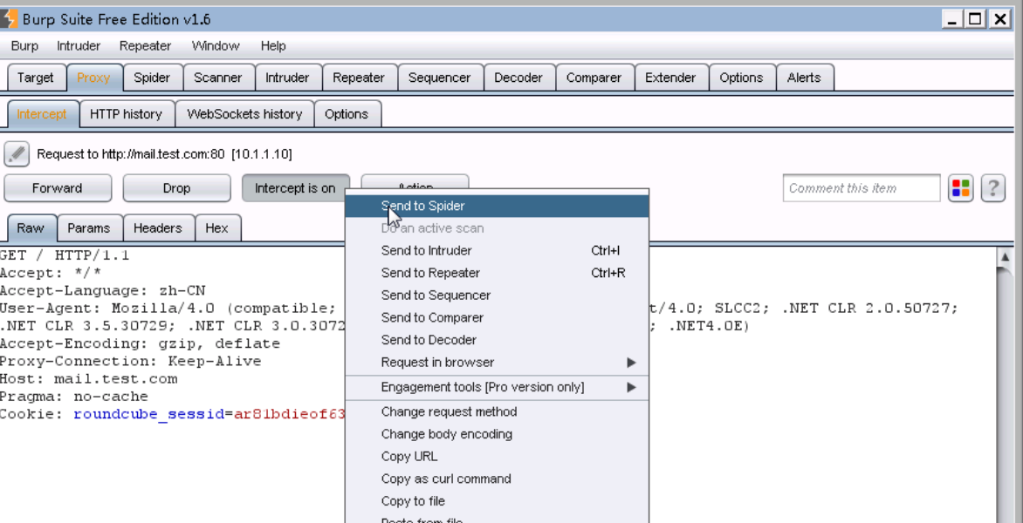Click the Accept-Language: zh-CN line
Viewport: 1023px width, 523px height.
click(x=102, y=291)
